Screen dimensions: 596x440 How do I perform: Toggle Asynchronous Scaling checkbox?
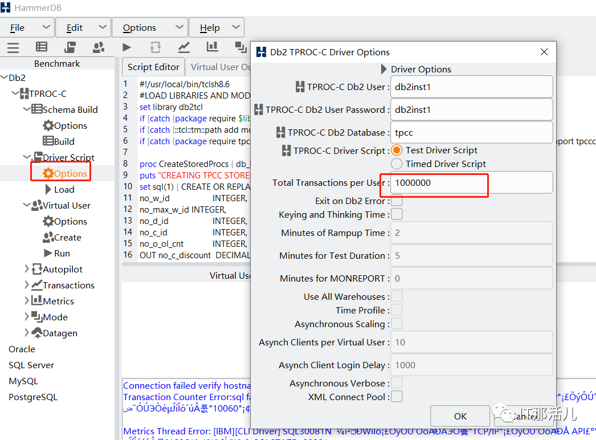(x=397, y=324)
